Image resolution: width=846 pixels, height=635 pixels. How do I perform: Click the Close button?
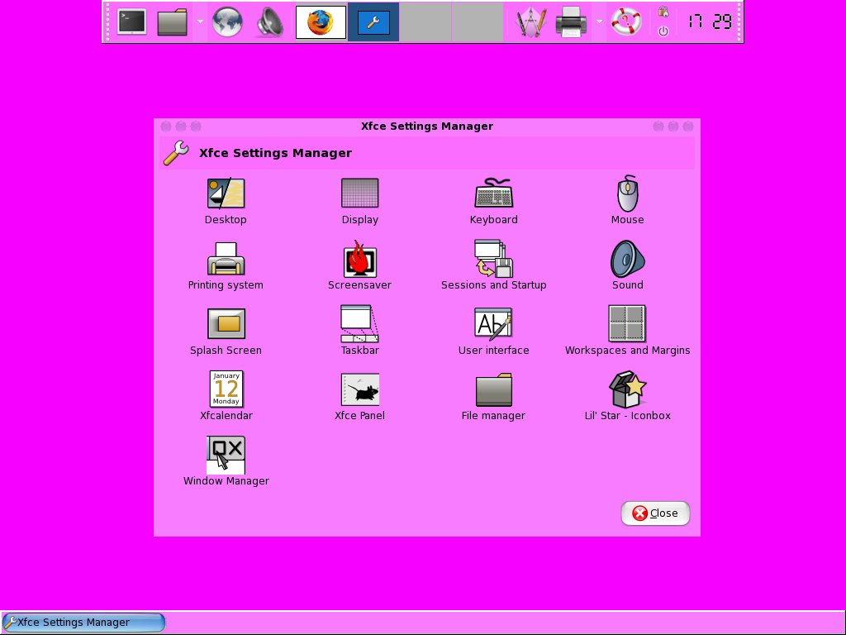coord(655,513)
